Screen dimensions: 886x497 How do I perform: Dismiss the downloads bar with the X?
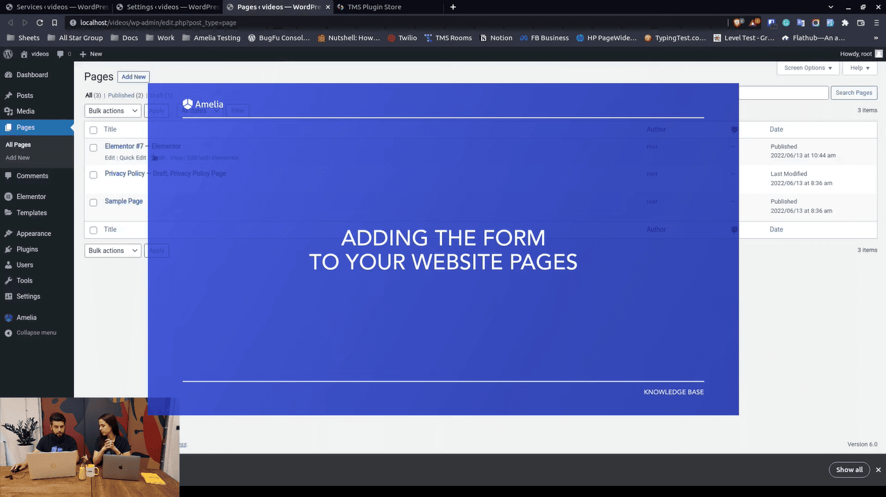(878, 470)
